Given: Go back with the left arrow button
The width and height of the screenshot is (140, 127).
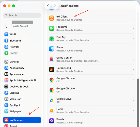Looking at the screenshot, I should [x=48, y=6].
